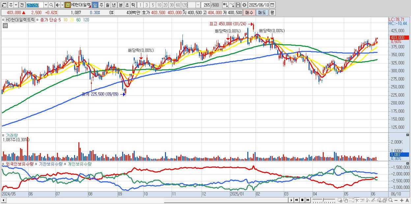Click the overlapping windows icon
The width and height of the screenshot is (411, 204).
click(x=346, y=200)
